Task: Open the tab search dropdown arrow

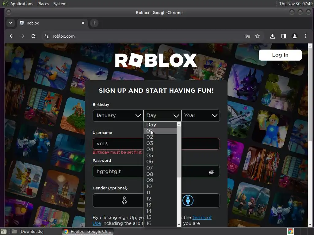Action: point(11,23)
